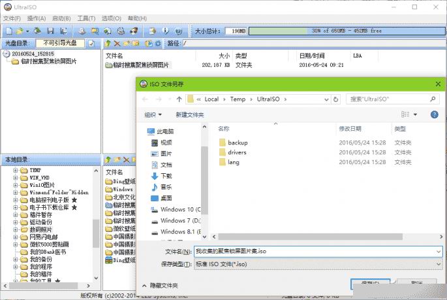This screenshot has width=447, height=300.
Task: Collapse folders via 隐藏文件夹 toggle
Action: pos(160,286)
